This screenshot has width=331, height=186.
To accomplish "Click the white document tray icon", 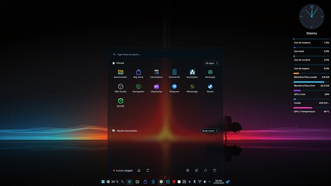I will coord(179,182).
